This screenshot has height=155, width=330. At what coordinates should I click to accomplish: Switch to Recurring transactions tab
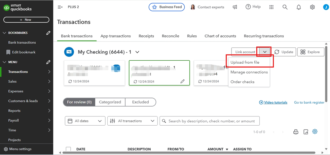pos(264,36)
